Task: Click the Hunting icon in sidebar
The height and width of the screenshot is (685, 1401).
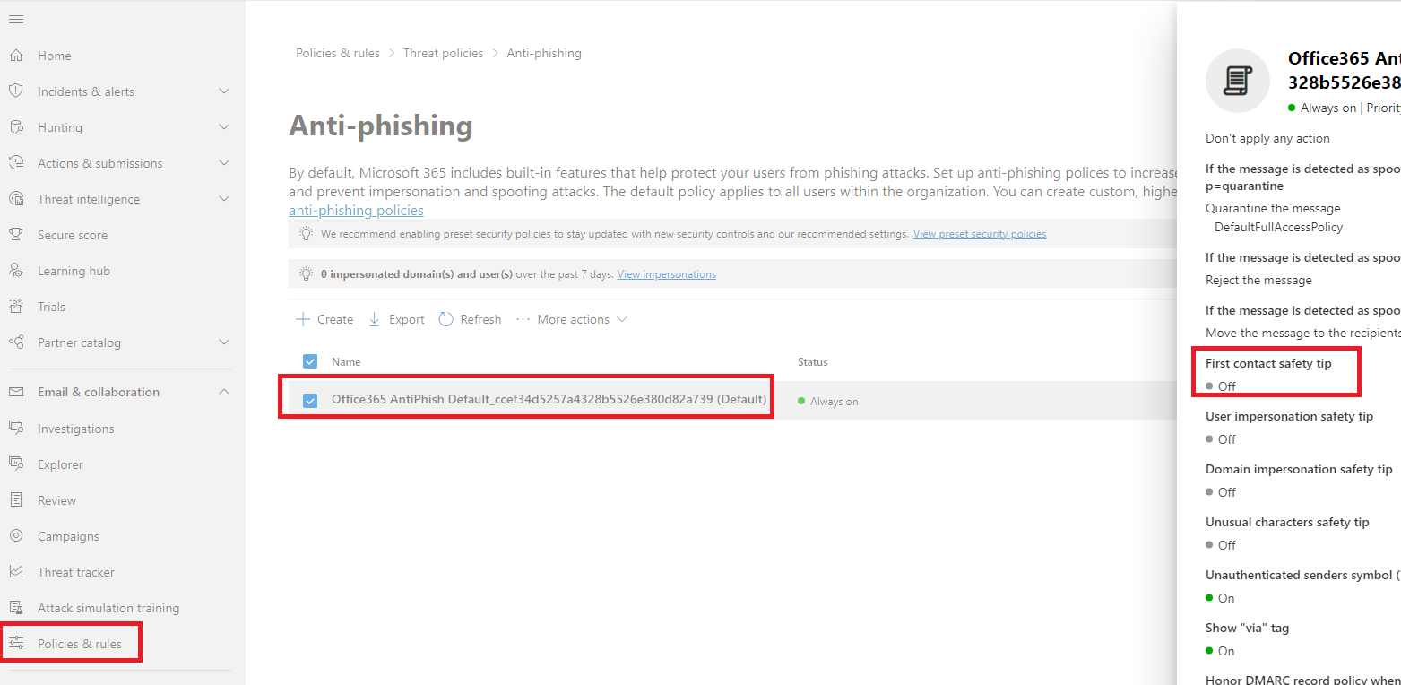Action: tap(16, 127)
